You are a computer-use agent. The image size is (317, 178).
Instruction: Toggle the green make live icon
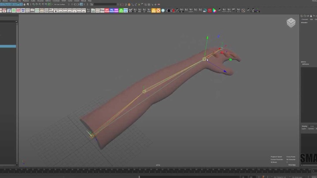coord(49,4)
